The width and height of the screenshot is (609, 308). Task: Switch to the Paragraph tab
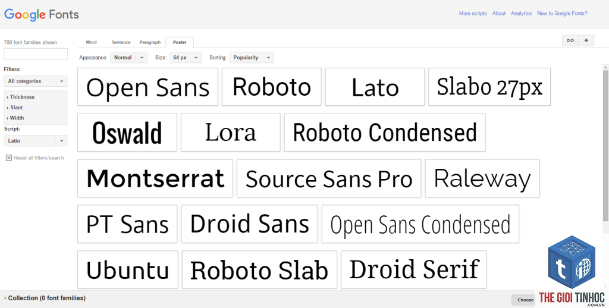pyautogui.click(x=150, y=42)
